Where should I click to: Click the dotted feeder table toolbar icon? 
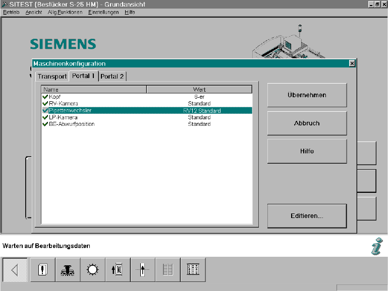[x=193, y=270]
